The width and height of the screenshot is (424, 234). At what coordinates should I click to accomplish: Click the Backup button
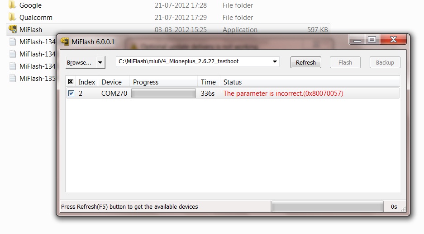(385, 62)
